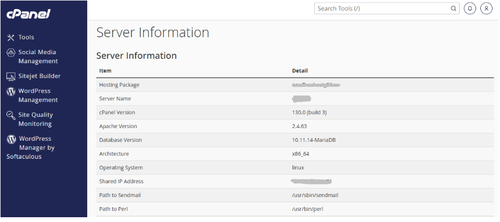Viewport: 500px width, 222px height.
Task: Click the large Server Information page title
Action: coord(153,32)
